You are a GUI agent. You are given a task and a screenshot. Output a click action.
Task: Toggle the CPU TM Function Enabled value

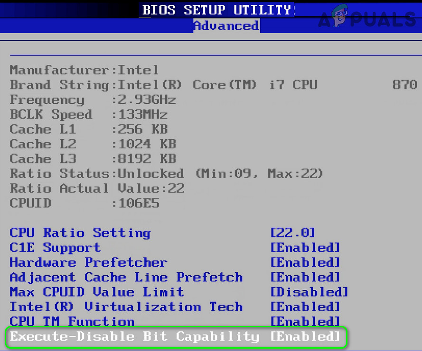pyautogui.click(x=305, y=321)
